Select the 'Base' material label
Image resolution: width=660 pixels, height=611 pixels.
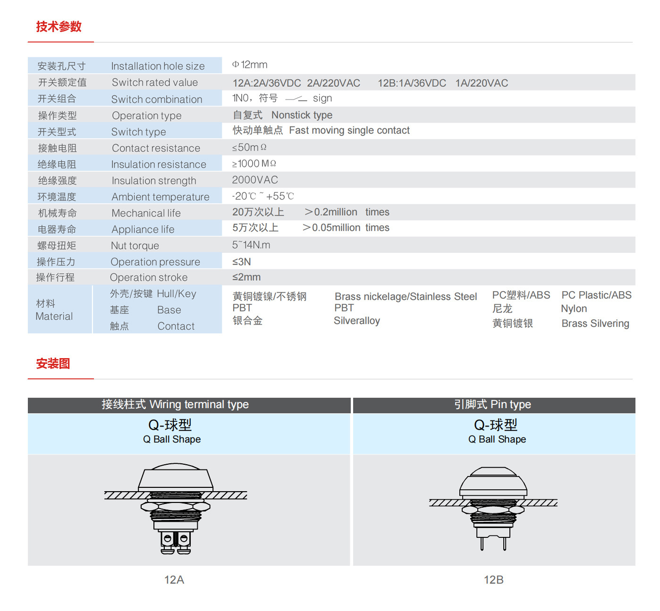point(169,310)
